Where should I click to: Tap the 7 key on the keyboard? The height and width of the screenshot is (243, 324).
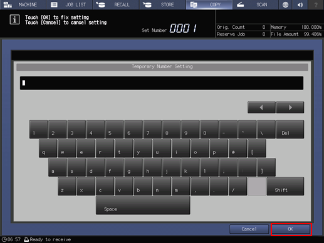(152, 129)
